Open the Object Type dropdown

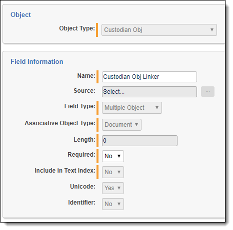coord(159,30)
